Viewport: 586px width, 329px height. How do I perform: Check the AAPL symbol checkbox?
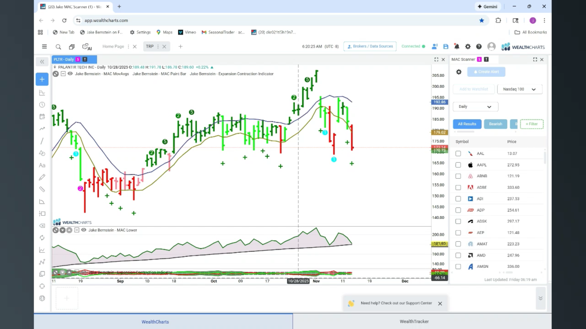(458, 165)
